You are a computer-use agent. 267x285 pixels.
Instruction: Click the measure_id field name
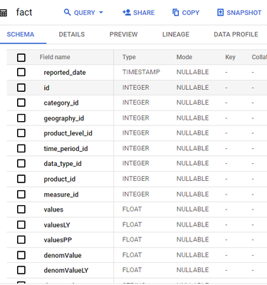(x=61, y=195)
